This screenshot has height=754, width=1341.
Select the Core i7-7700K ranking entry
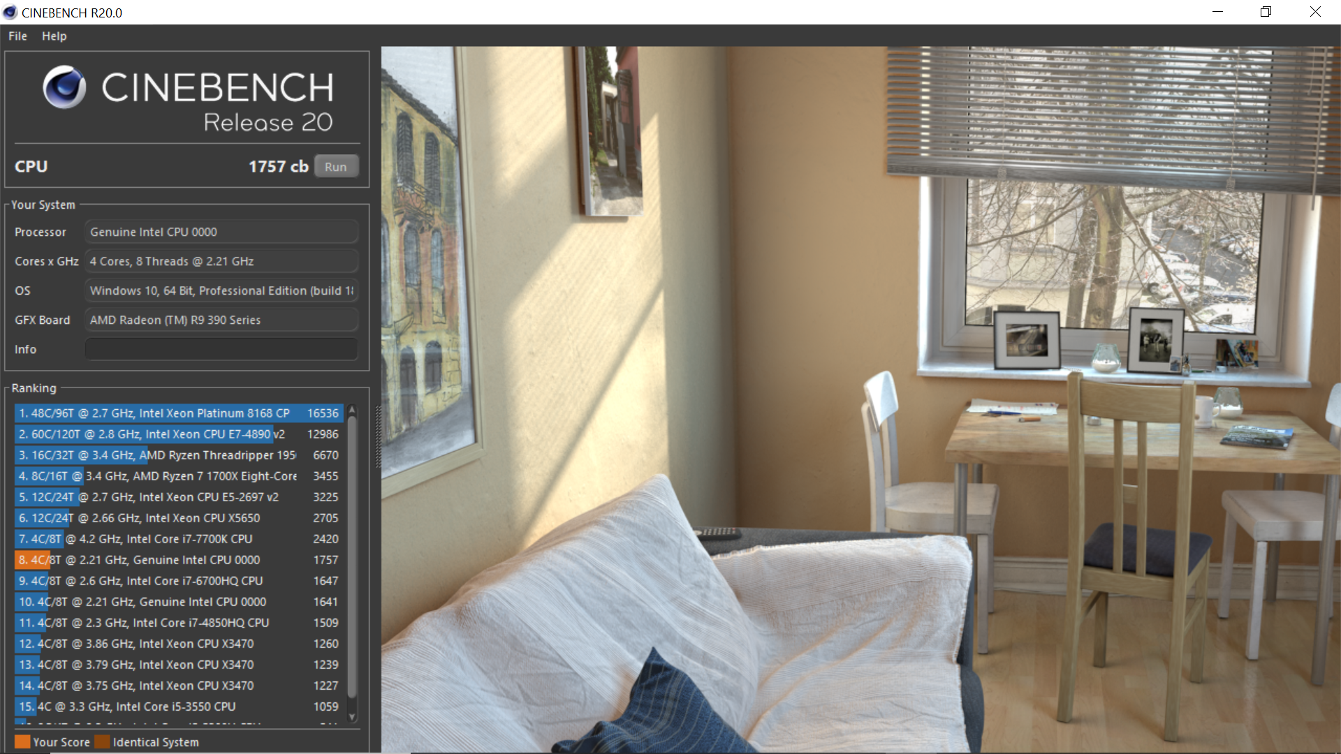(x=178, y=539)
